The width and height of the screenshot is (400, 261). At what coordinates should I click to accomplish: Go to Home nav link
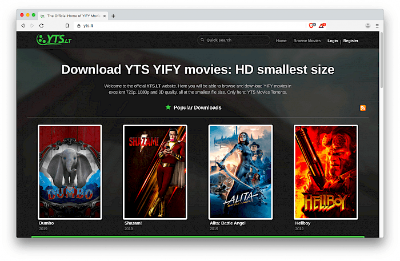coord(281,41)
